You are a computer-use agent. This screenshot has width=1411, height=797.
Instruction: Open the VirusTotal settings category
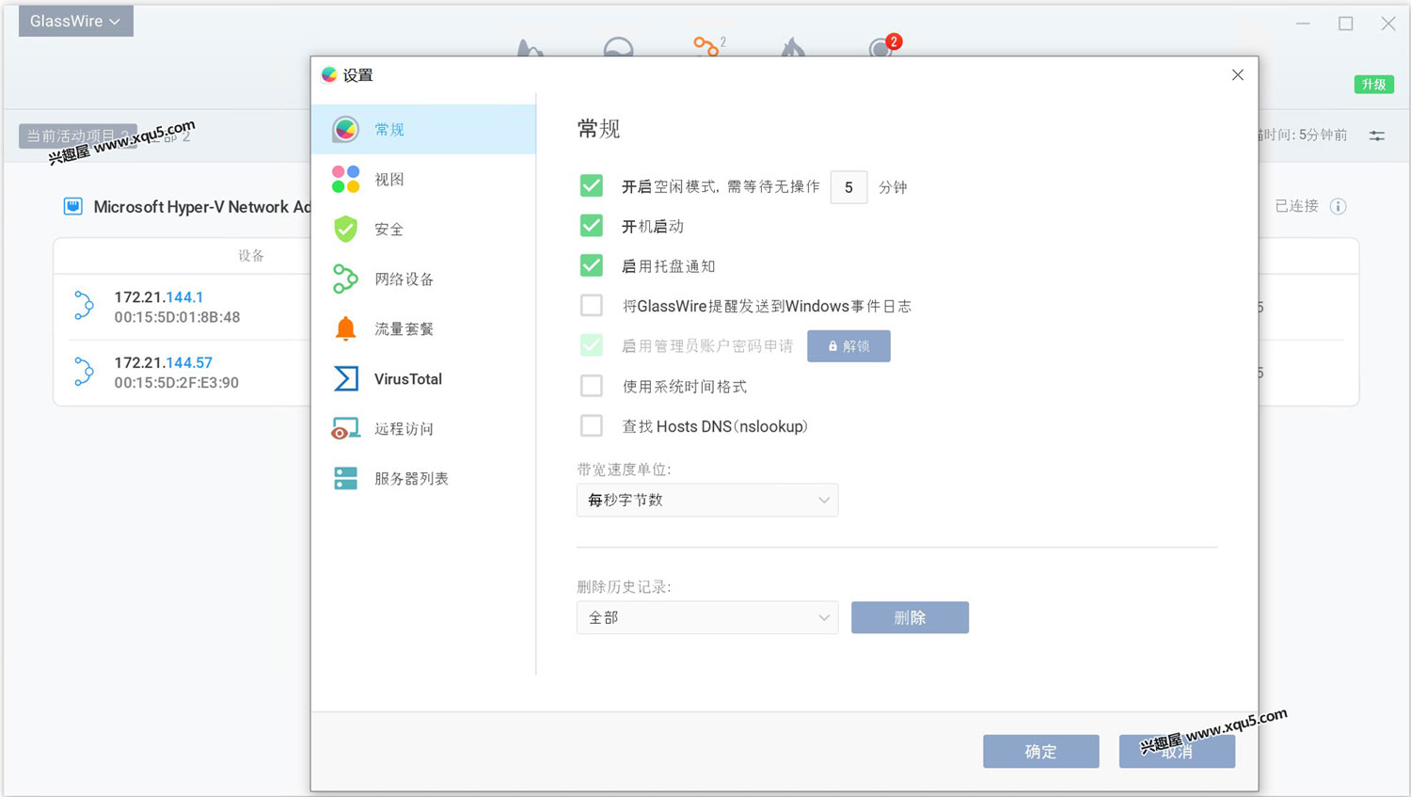tap(424, 378)
